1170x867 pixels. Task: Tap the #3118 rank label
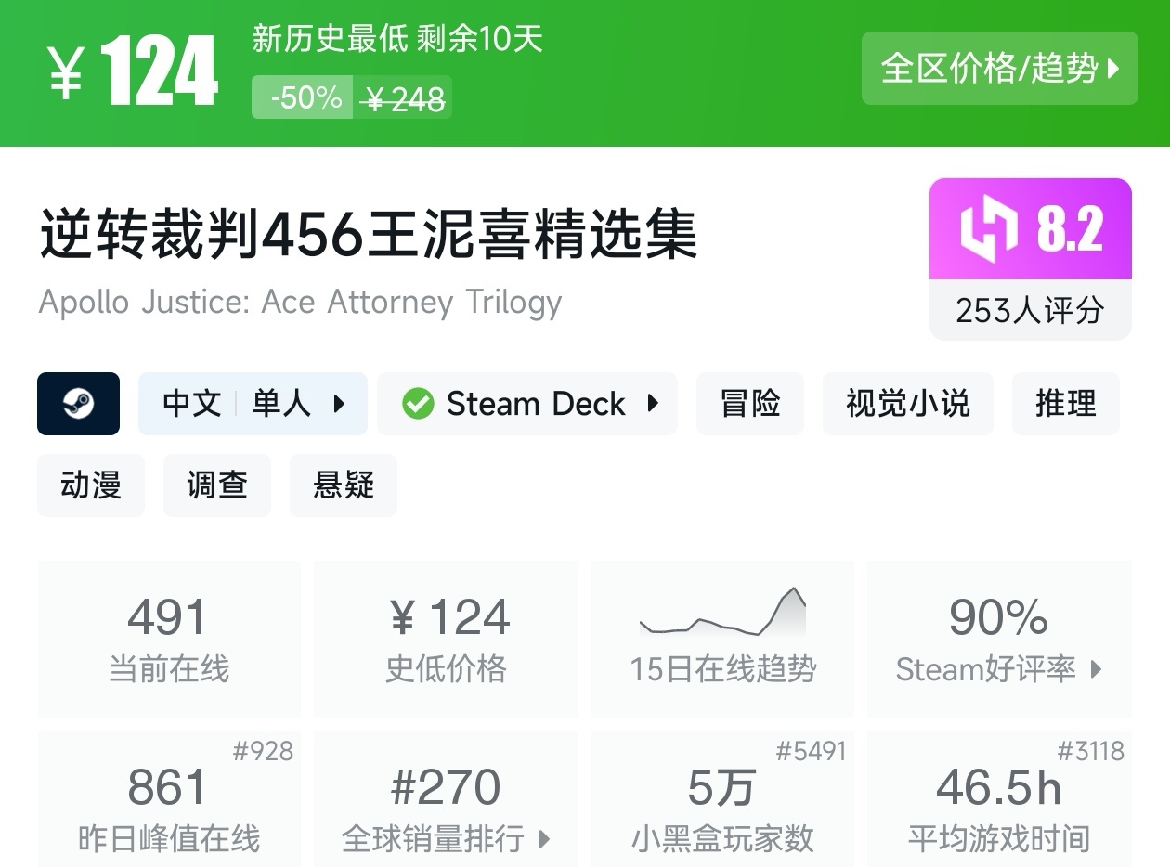[x=1091, y=751]
